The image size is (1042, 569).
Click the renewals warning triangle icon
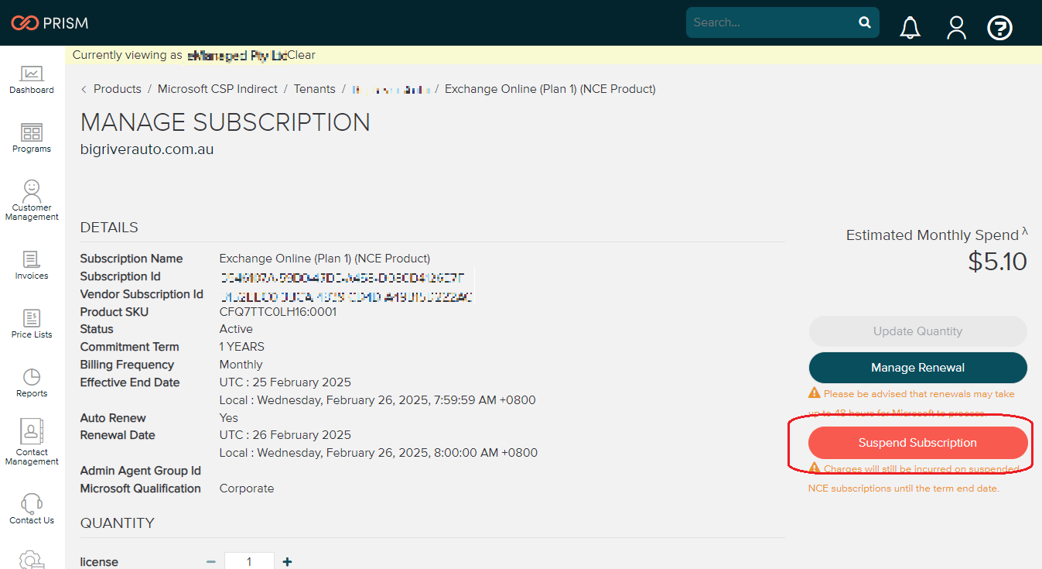point(814,393)
